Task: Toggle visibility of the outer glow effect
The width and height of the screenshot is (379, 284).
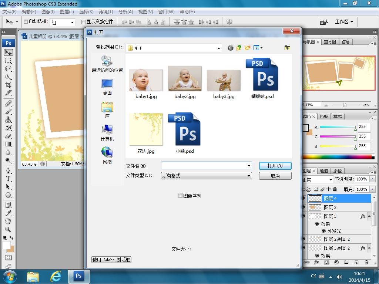Action: (323, 231)
